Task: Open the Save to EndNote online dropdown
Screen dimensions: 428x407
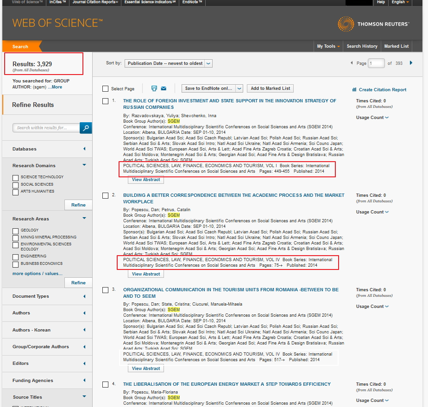Action: point(239,88)
